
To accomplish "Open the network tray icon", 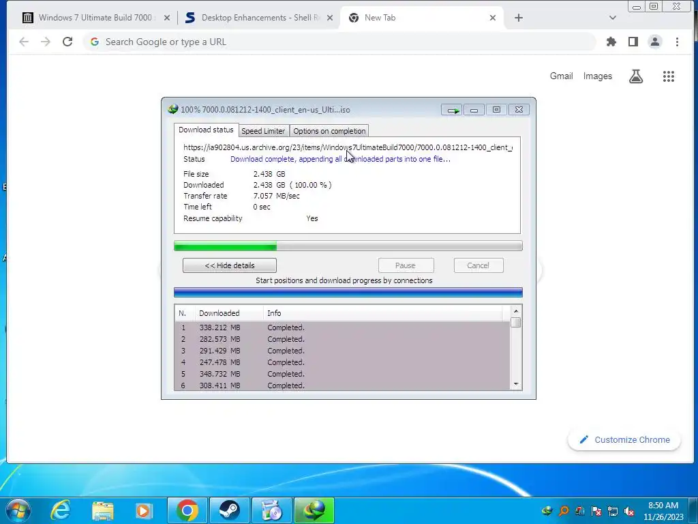I will pyautogui.click(x=613, y=511).
